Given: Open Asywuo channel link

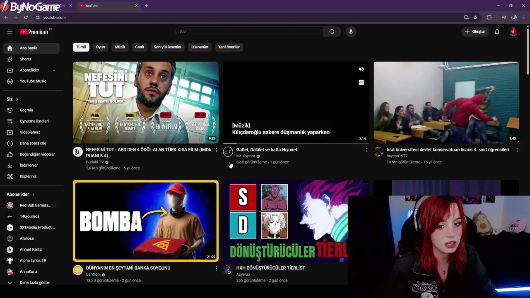Looking at the screenshot, I should coord(243,274).
